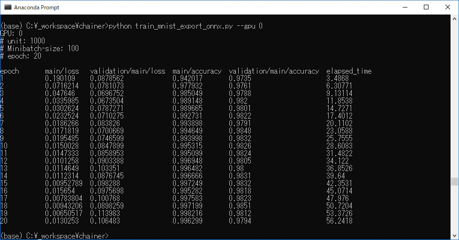Click the 'validation/main/loss' column header

[128, 71]
